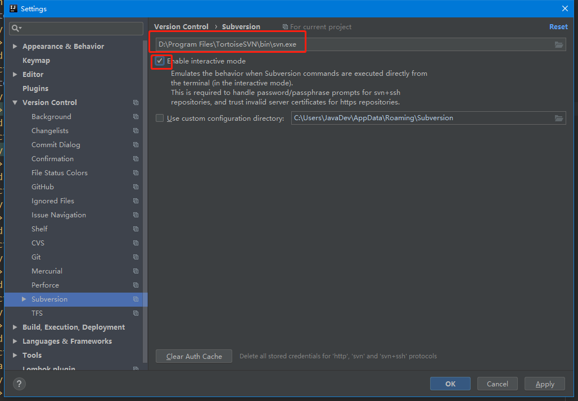Image resolution: width=578 pixels, height=401 pixels.
Task: Click project-level icon beside Confirmation
Action: click(136, 159)
